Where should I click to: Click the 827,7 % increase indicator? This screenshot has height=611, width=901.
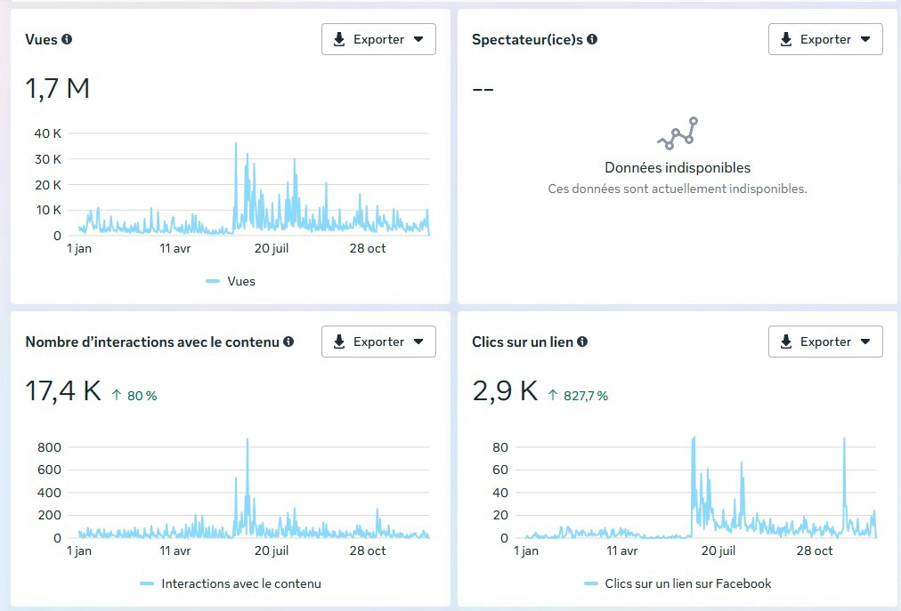point(578,396)
